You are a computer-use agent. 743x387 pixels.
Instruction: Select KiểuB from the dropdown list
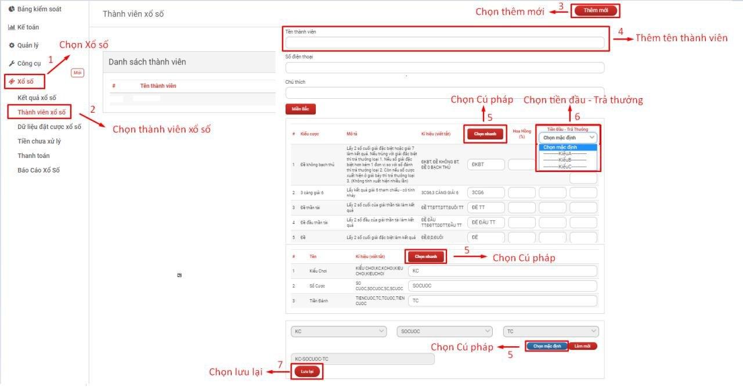[568, 160]
